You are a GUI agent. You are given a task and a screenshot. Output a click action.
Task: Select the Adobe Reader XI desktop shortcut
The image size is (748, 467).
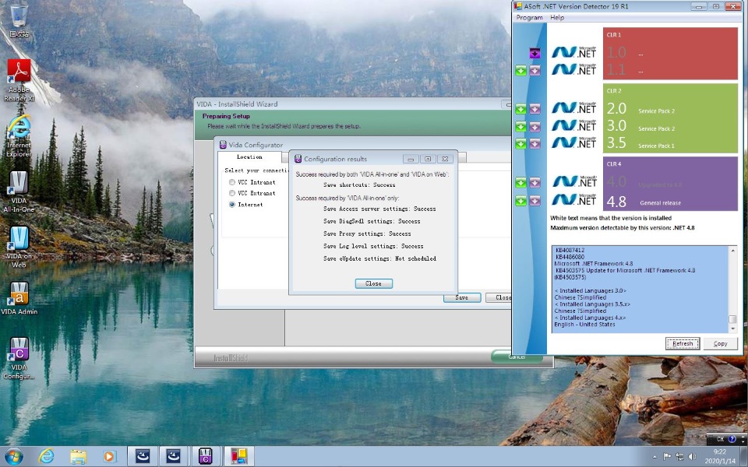pos(19,80)
